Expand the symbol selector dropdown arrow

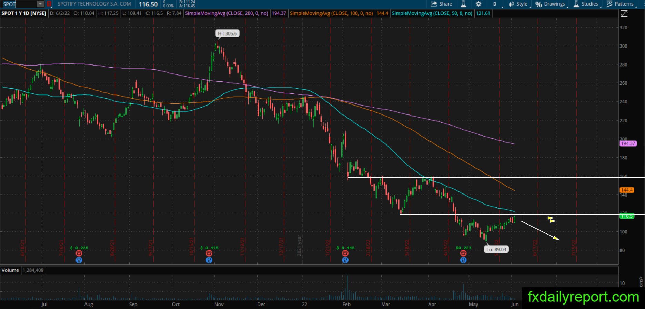41,4
